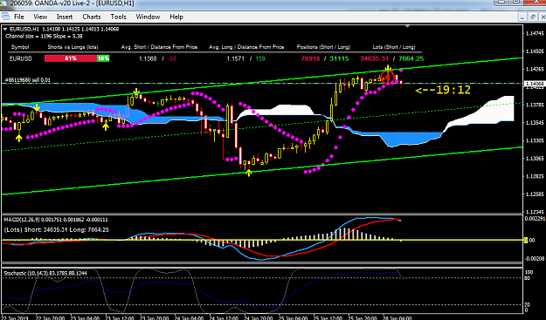Open the Insert menu
Screen dimensions: 546x320
pos(65,17)
